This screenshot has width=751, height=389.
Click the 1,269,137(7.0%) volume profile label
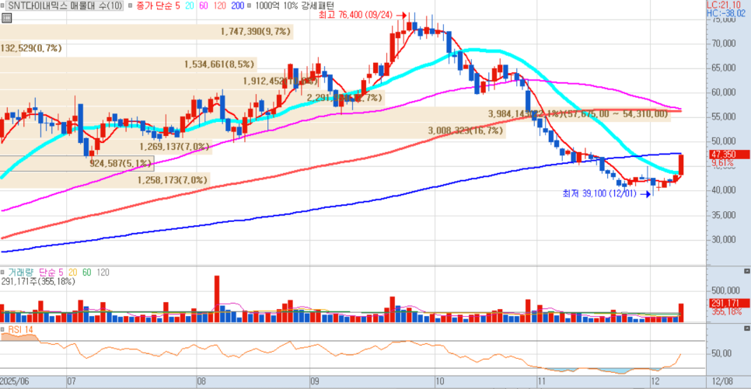click(x=174, y=147)
